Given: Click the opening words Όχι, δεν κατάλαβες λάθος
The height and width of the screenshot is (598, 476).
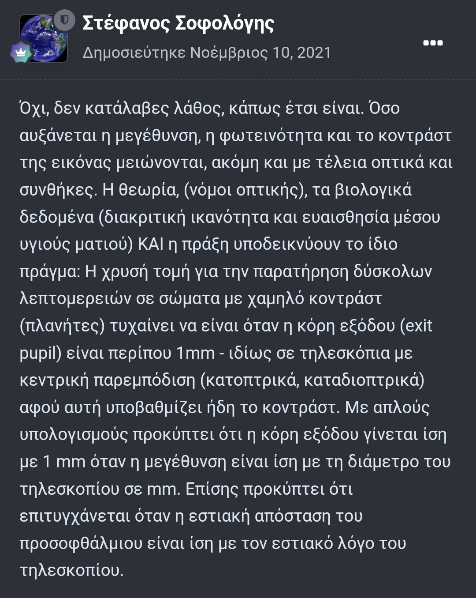Looking at the screenshot, I should click(x=122, y=109).
